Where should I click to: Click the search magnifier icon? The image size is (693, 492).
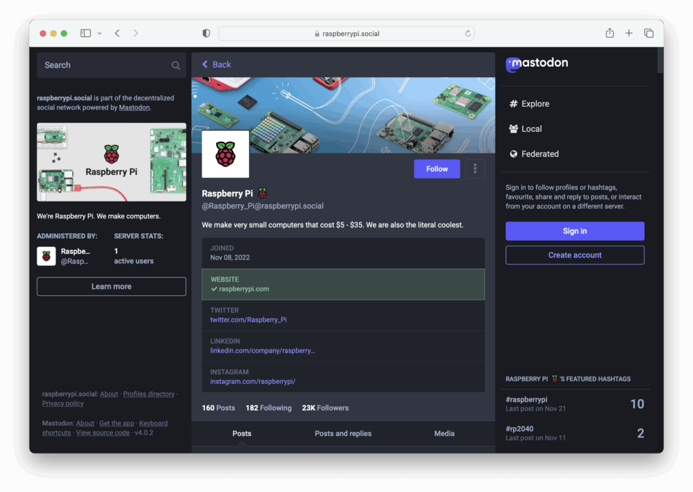tap(175, 64)
